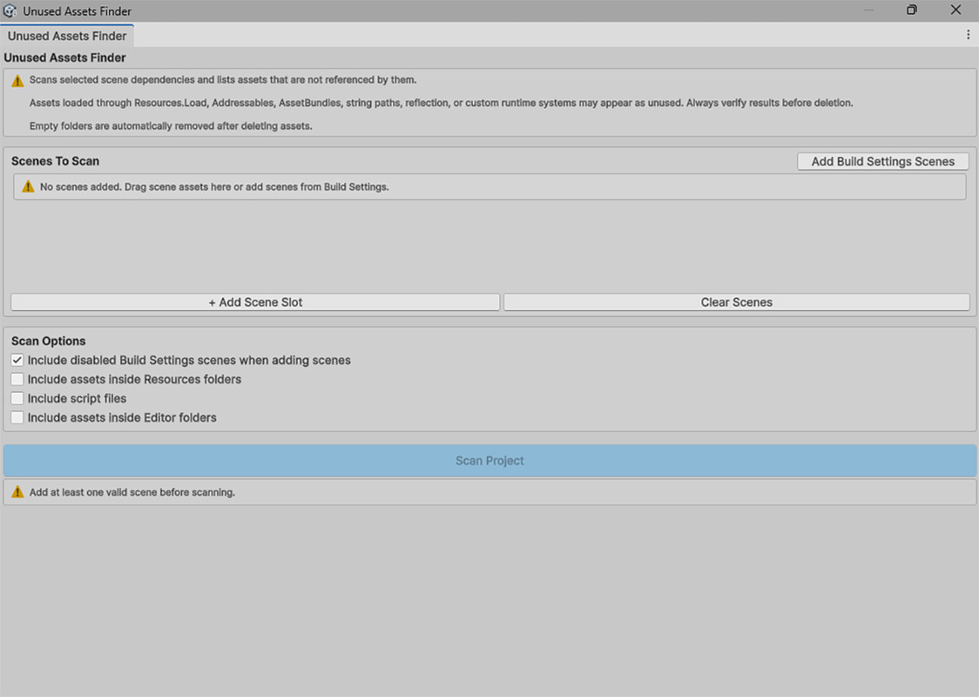Enable Include assets inside Editor folders
This screenshot has width=979, height=697.
click(x=17, y=417)
